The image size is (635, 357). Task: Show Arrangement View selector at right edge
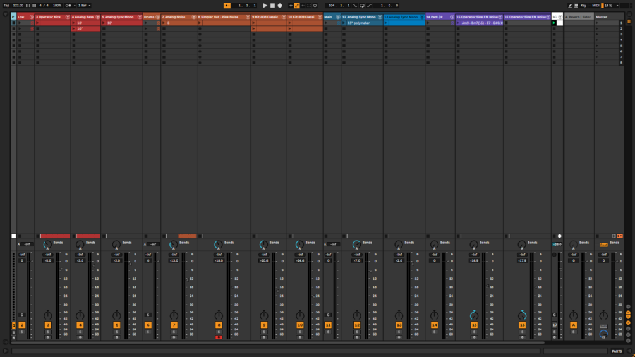[x=629, y=15]
